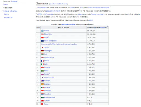Open the Arabie saoudite article link
The width and height of the screenshot is (141, 107).
pyautogui.click(x=50, y=97)
